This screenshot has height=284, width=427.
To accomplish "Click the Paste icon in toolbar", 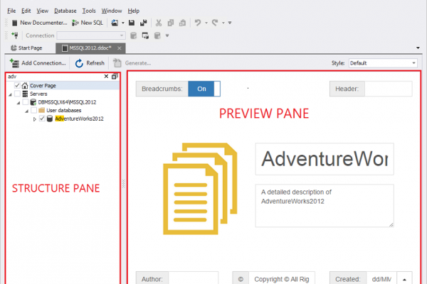I will [182, 23].
